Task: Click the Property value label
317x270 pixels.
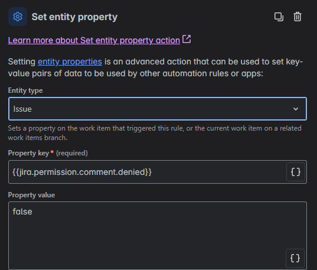Action: coord(31,195)
